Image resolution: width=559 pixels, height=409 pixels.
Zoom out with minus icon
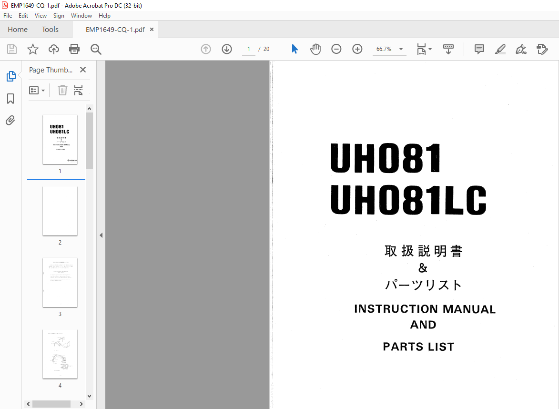[336, 49]
